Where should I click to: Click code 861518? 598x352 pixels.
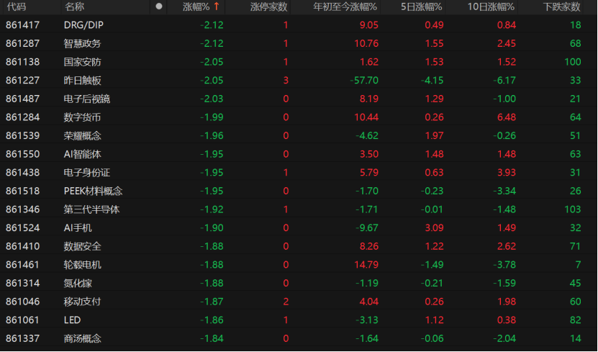click(x=22, y=191)
